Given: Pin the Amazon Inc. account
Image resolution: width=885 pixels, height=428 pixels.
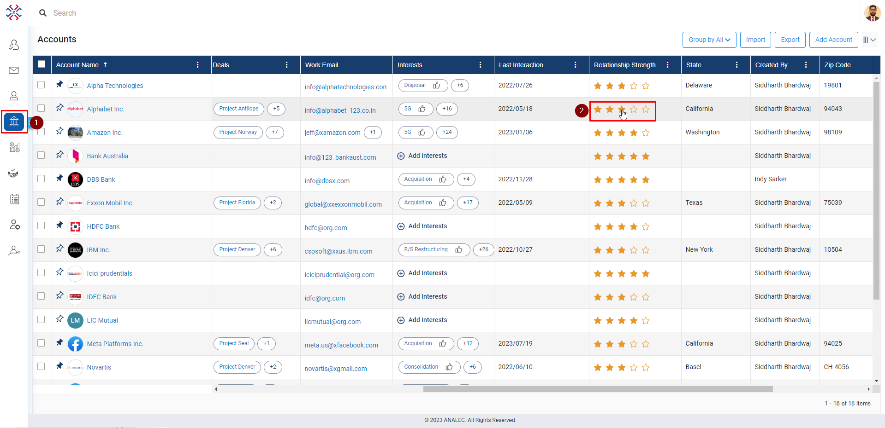Looking at the screenshot, I should click(59, 131).
